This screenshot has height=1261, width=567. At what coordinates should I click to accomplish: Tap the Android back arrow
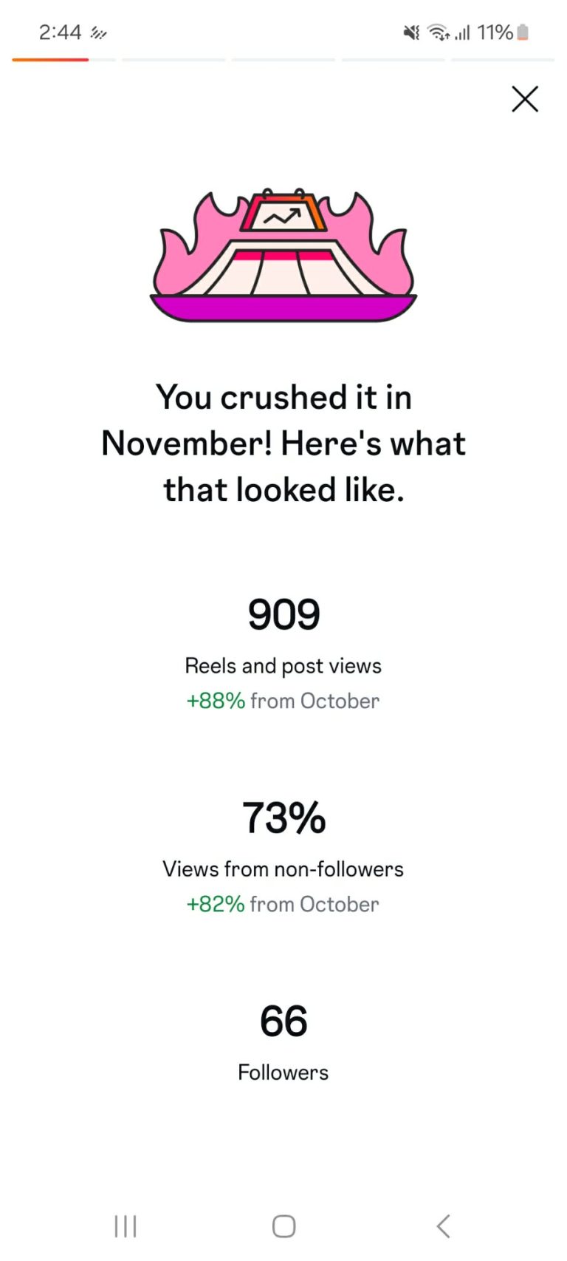click(x=443, y=1226)
